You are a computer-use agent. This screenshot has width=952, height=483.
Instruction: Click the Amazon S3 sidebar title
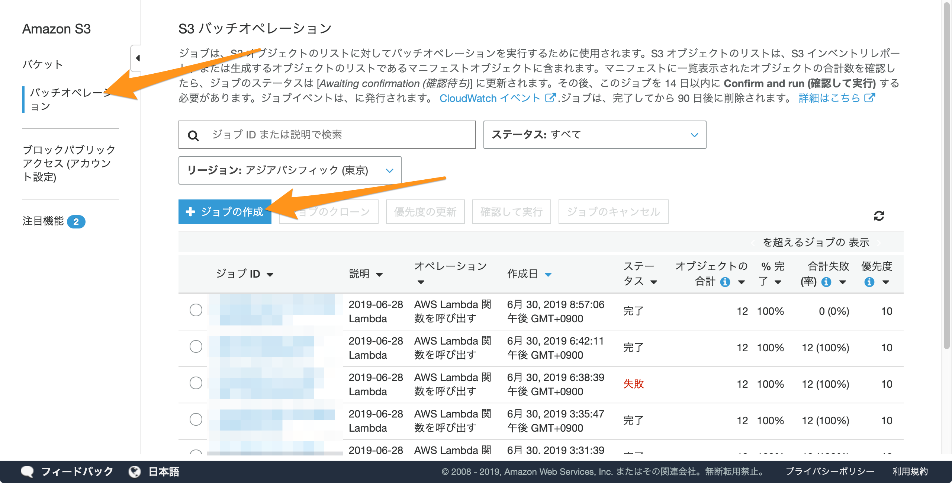56,29
